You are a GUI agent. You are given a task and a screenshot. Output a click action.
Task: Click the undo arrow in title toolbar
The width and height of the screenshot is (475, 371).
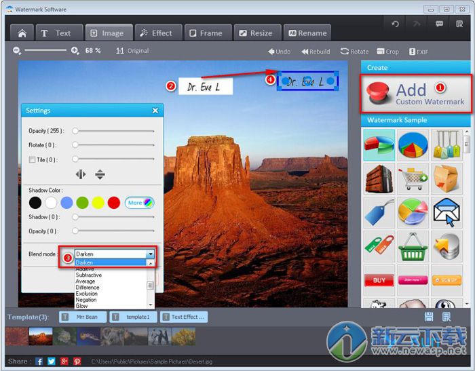[x=395, y=24]
